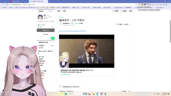Screen dimensions: 171x96
Task: Open the 전체글보기 board
Action: [42, 46]
